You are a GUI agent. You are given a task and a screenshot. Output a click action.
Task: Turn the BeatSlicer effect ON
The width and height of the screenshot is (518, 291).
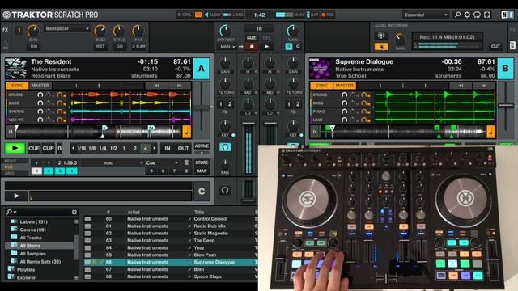(34, 47)
